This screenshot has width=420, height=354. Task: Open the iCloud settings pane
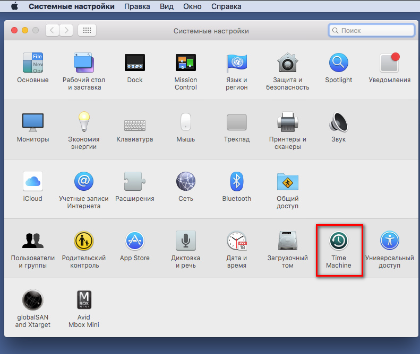point(32,182)
